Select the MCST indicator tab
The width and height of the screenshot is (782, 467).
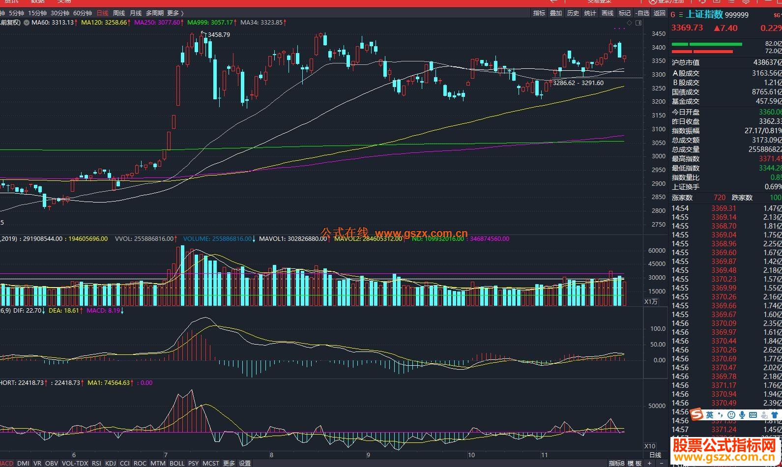click(211, 463)
